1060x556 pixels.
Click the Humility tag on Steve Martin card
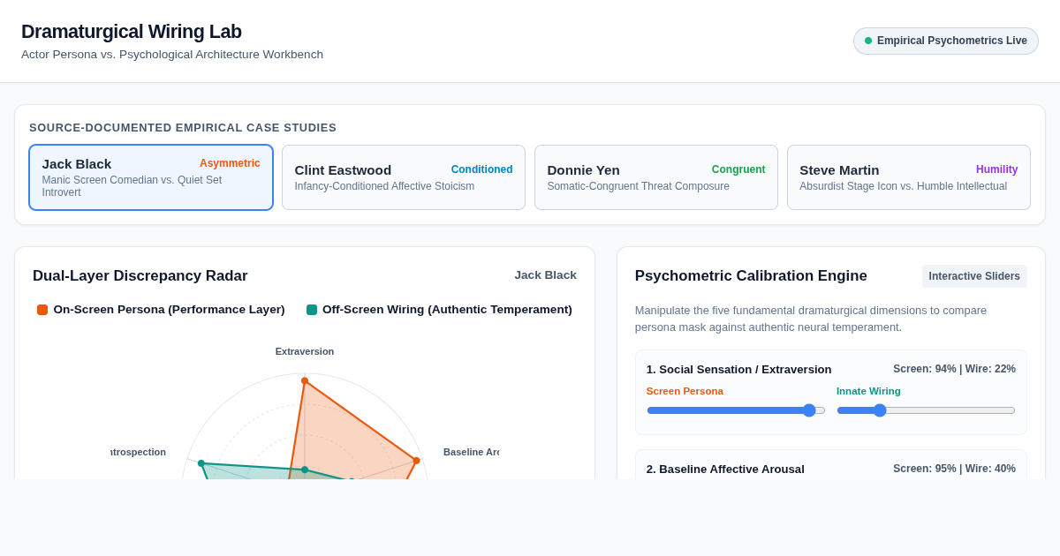tap(997, 169)
